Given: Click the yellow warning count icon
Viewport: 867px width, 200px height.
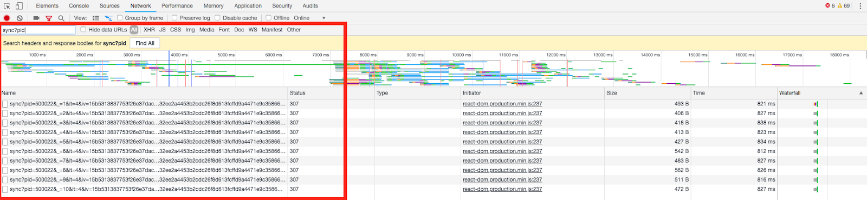Looking at the screenshot, I should (x=840, y=6).
